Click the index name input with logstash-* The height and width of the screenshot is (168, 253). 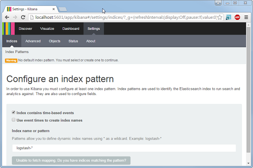click(124, 148)
